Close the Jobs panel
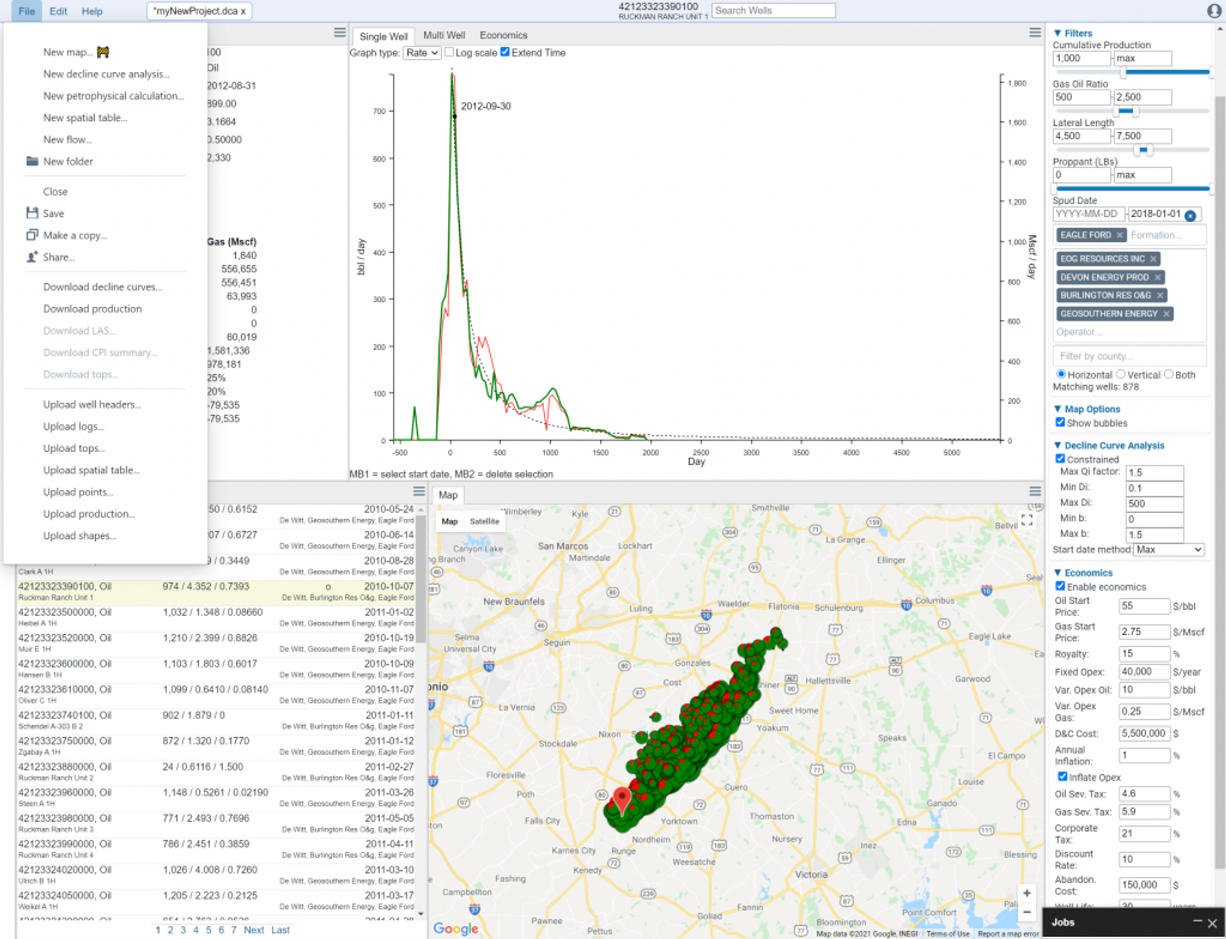Image resolution: width=1226 pixels, height=939 pixels. [1212, 923]
